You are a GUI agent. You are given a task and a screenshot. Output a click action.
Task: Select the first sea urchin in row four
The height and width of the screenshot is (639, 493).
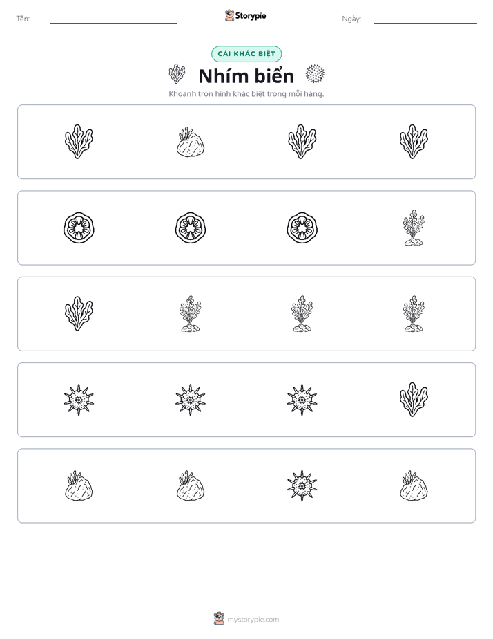79,400
